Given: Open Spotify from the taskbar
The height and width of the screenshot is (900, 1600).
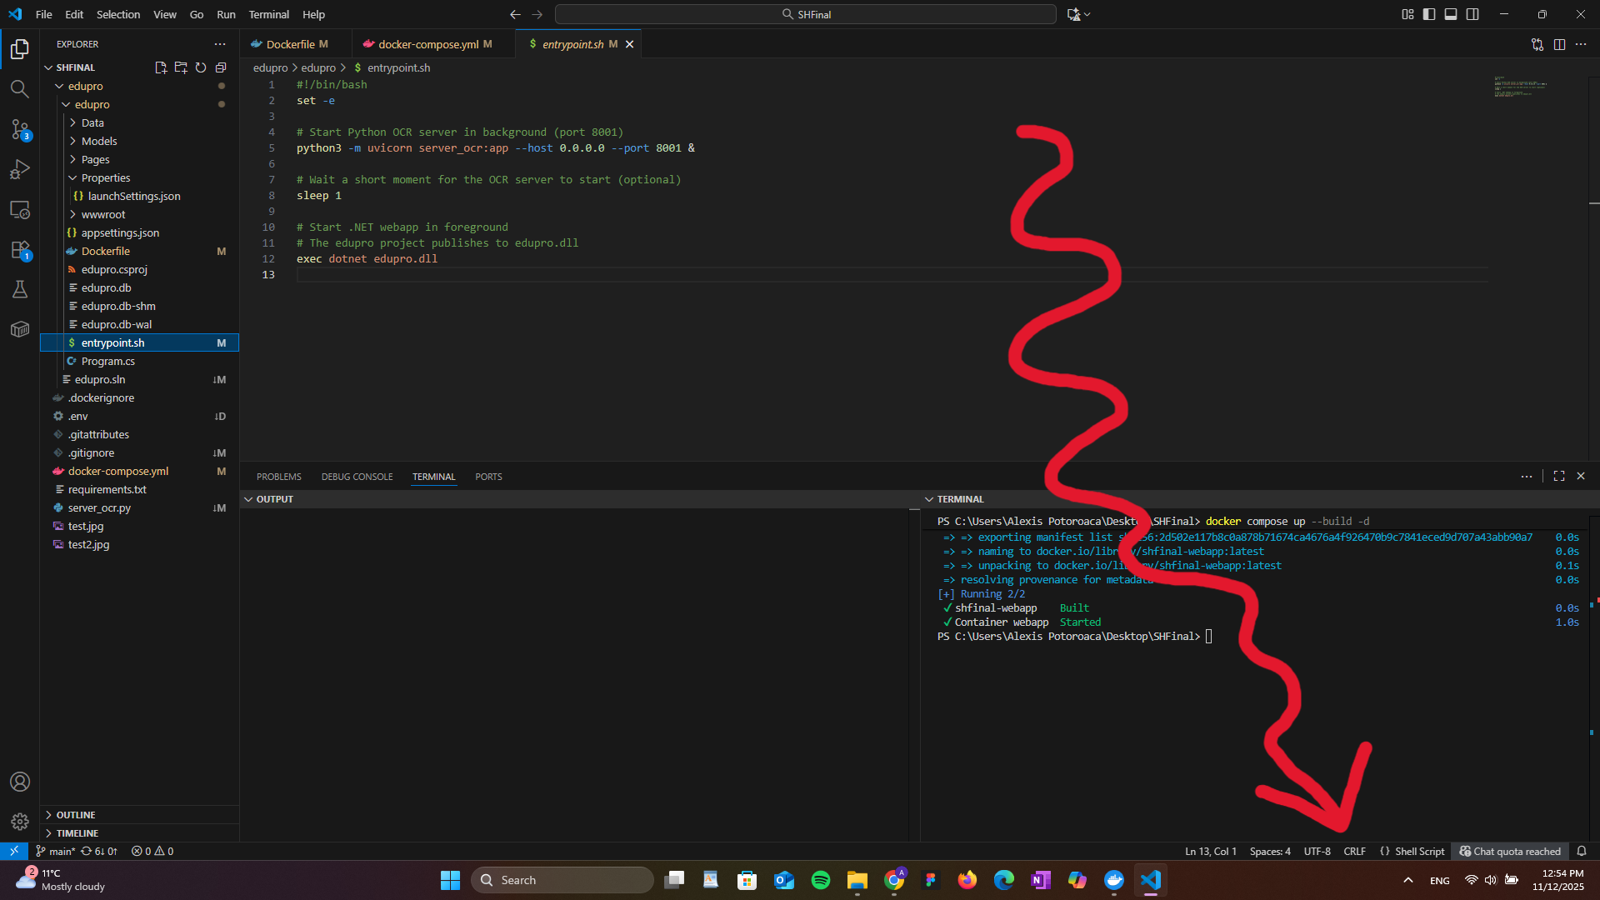Looking at the screenshot, I should (x=820, y=880).
